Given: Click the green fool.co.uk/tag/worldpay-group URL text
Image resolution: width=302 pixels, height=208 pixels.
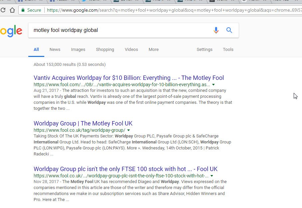Looking at the screenshot, I should 79,130.
